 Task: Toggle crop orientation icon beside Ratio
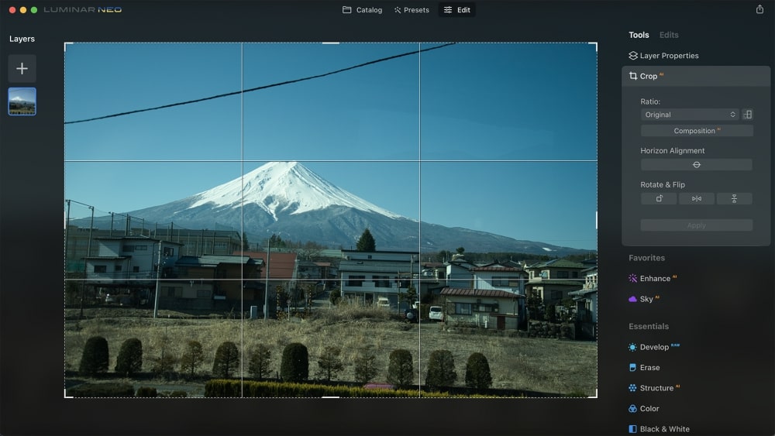pyautogui.click(x=747, y=115)
